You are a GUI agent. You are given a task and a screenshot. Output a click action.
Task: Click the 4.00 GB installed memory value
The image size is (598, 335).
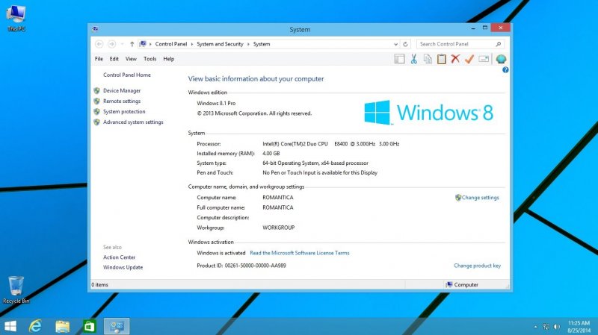click(271, 154)
